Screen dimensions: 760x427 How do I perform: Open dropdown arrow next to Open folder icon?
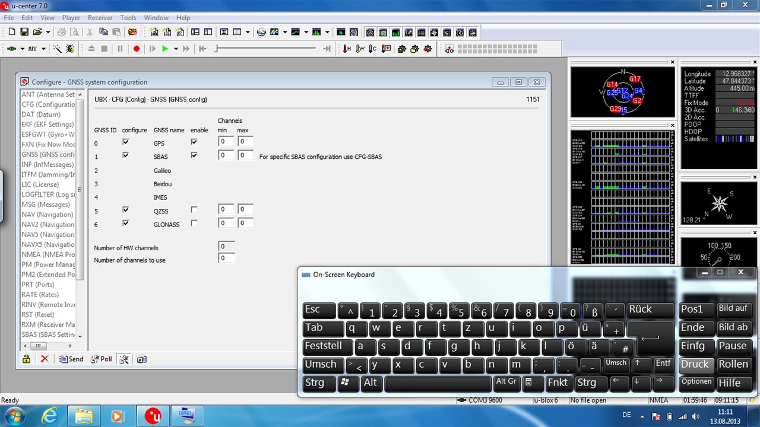(47, 32)
